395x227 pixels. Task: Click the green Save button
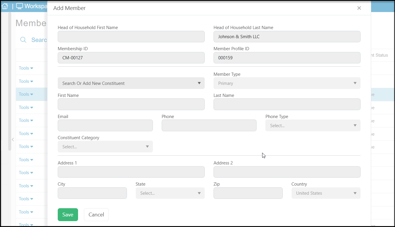68,215
